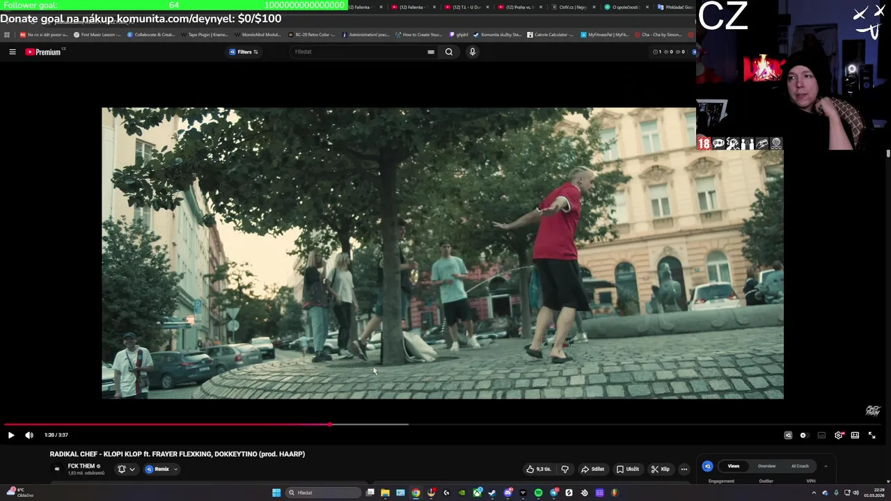Mute the video volume
The image size is (891, 501).
tap(29, 435)
